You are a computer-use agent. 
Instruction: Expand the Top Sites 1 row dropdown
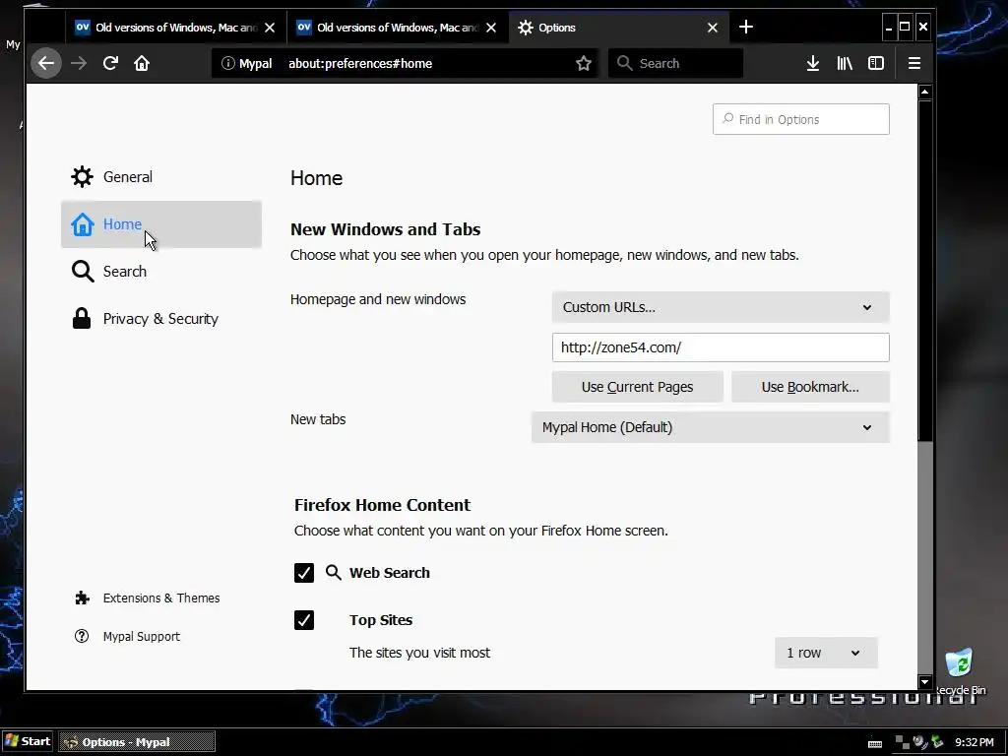(826, 654)
